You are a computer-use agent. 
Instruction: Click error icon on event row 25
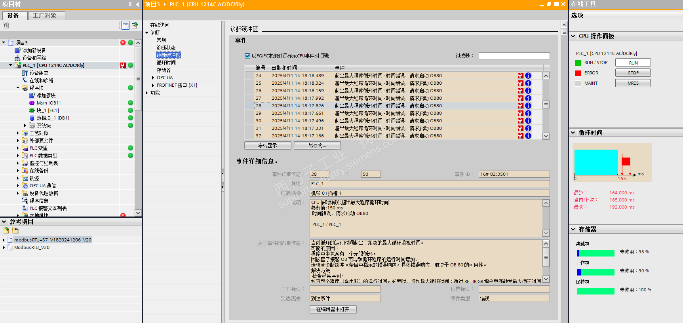(521, 83)
